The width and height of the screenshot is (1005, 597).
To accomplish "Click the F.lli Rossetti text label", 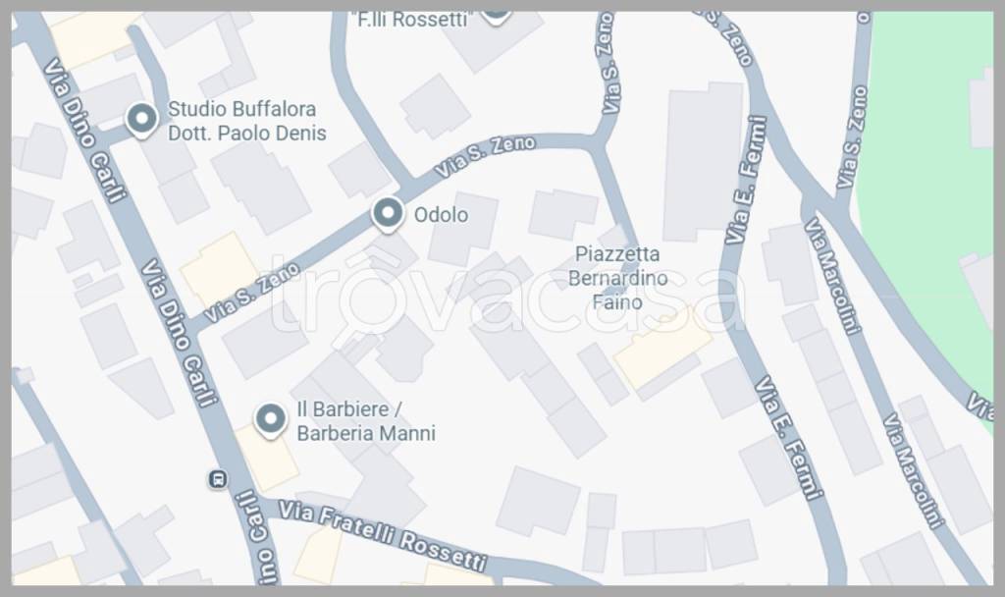I will pos(411,20).
